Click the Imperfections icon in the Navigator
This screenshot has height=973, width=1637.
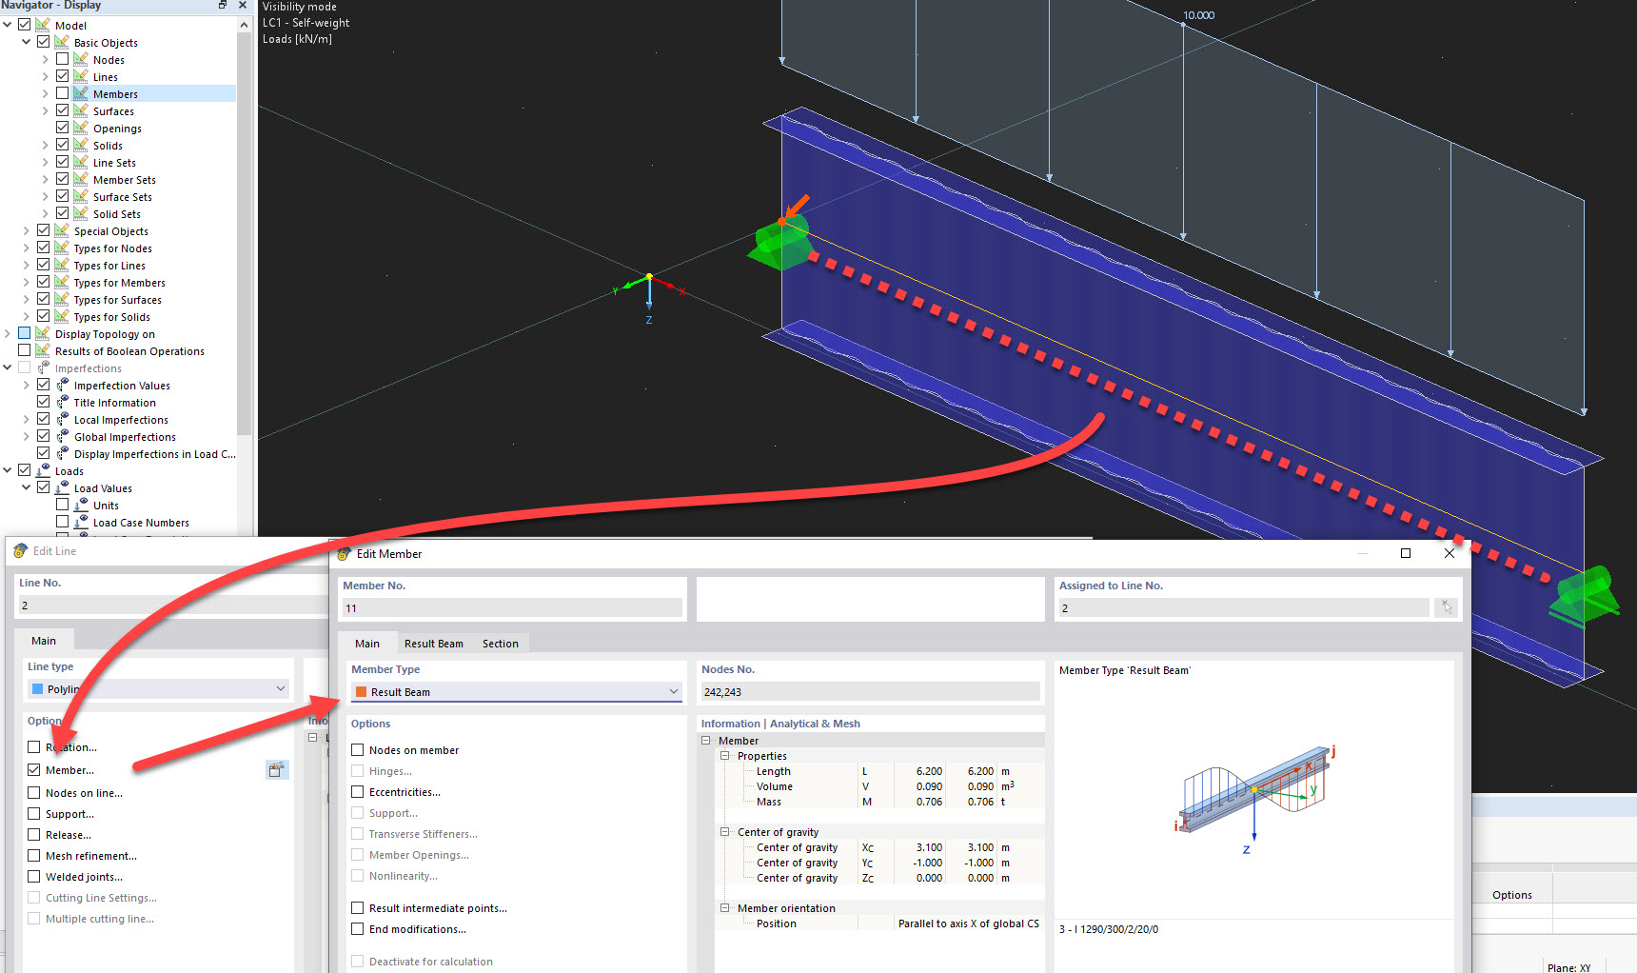tap(42, 367)
